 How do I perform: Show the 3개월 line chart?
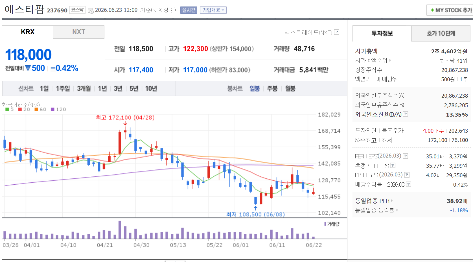(x=84, y=89)
